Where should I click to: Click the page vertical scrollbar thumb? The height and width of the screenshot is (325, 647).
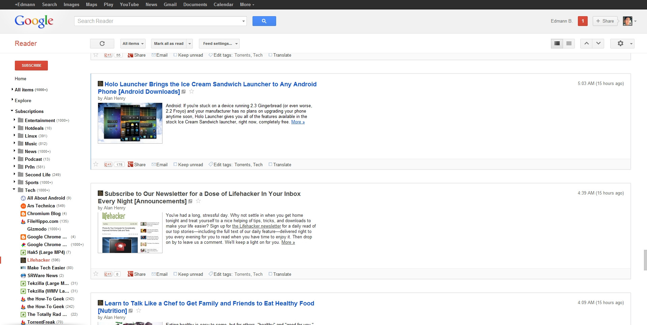645,260
